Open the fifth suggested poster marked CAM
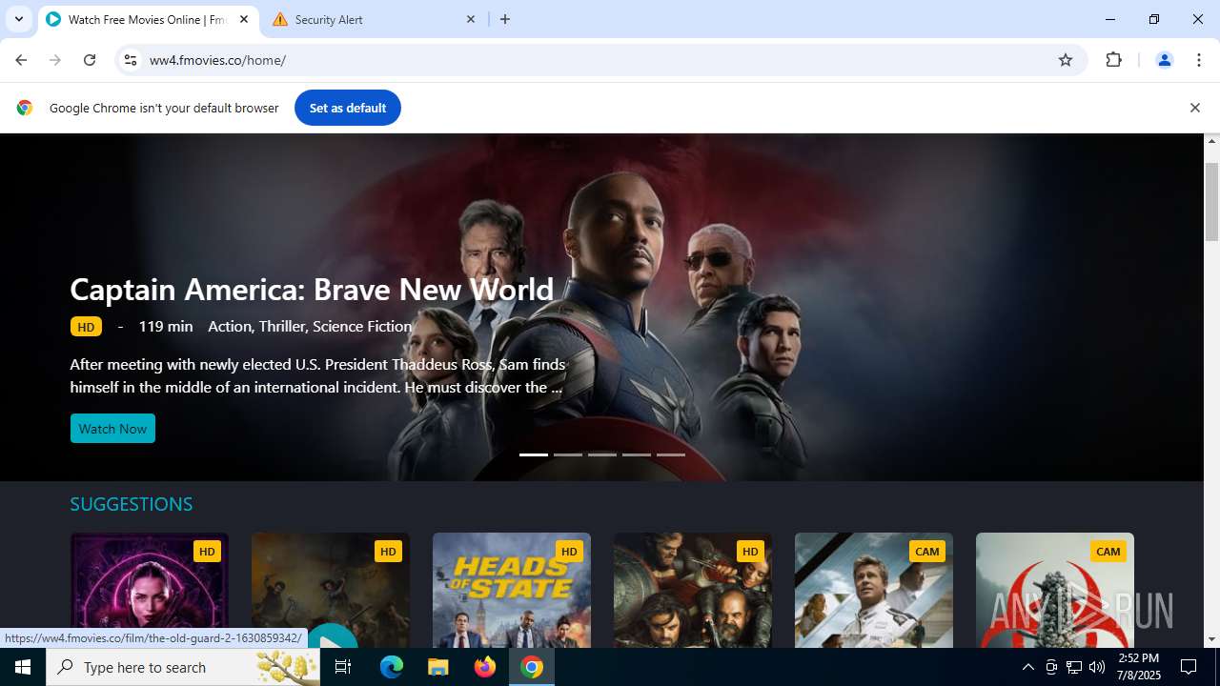This screenshot has width=1220, height=686. (873, 590)
